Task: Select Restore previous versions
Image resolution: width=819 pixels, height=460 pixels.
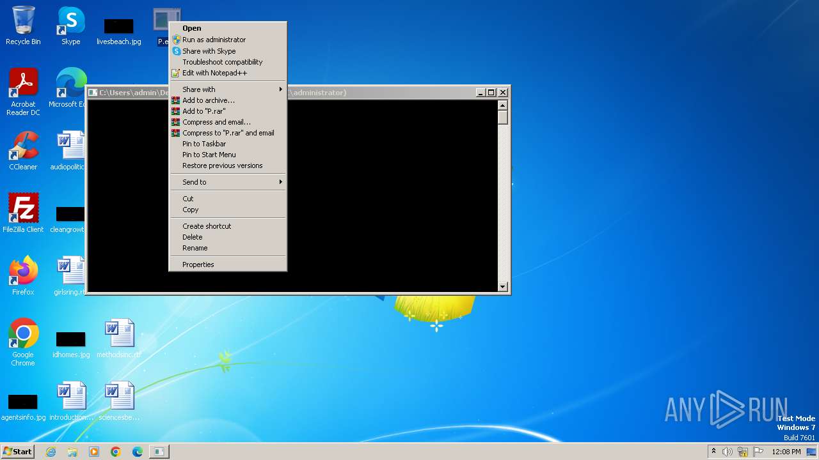Action: [228, 165]
